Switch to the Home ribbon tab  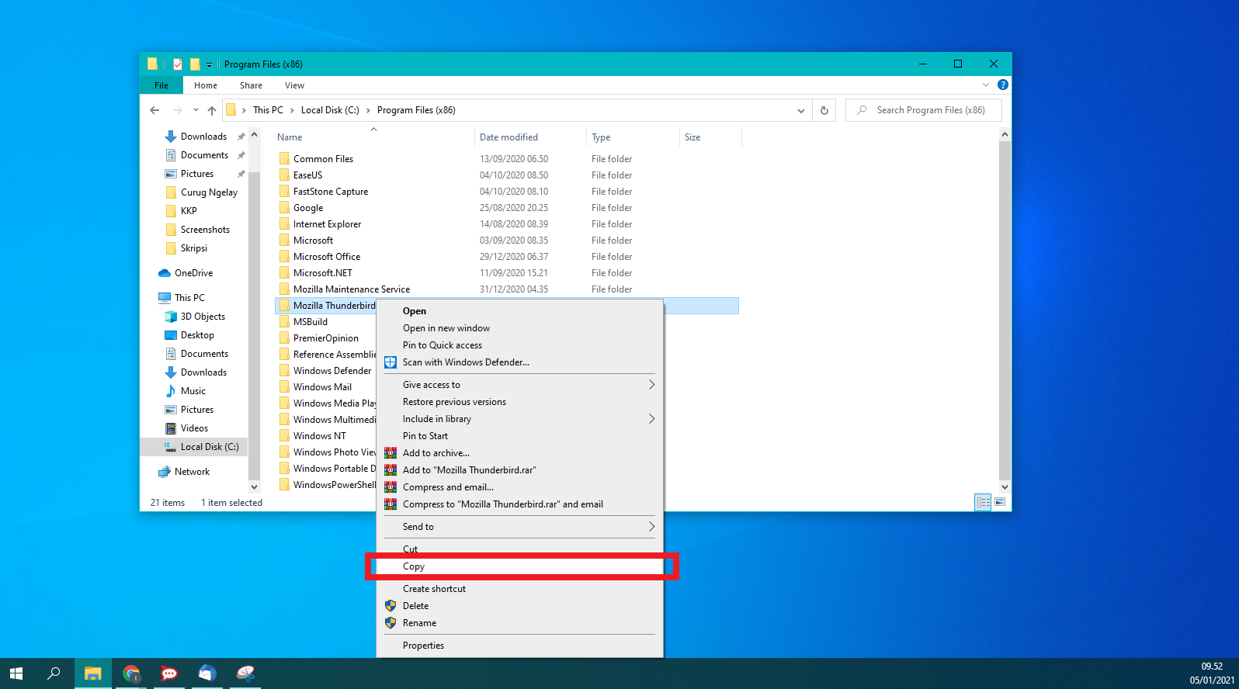tap(206, 85)
